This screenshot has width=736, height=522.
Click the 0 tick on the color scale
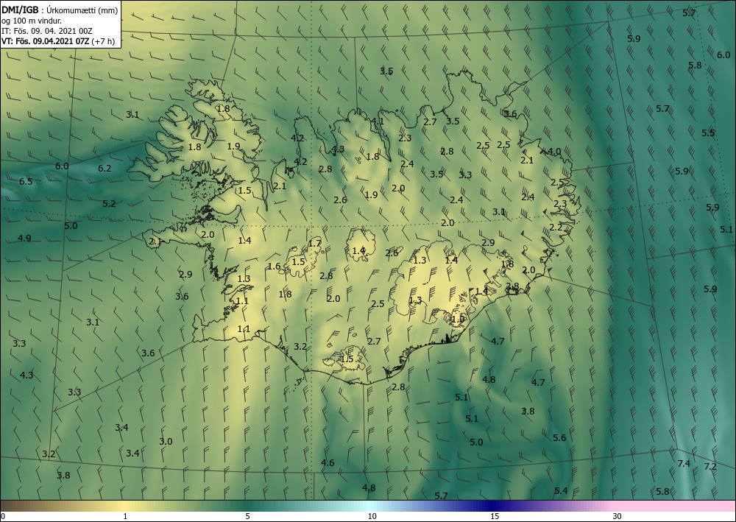[3, 516]
